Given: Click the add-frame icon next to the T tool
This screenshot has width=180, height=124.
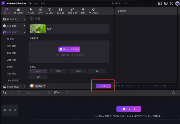Looking at the screenshot, I should click(x=68, y=93).
